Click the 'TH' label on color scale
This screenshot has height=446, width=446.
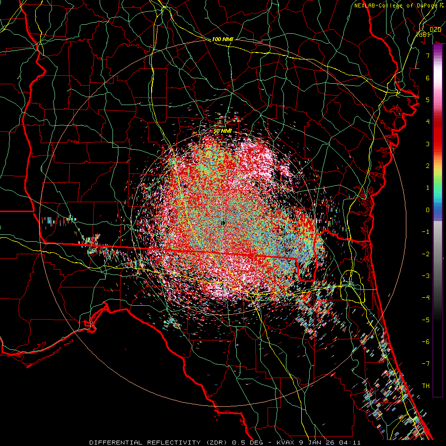pos(426,386)
